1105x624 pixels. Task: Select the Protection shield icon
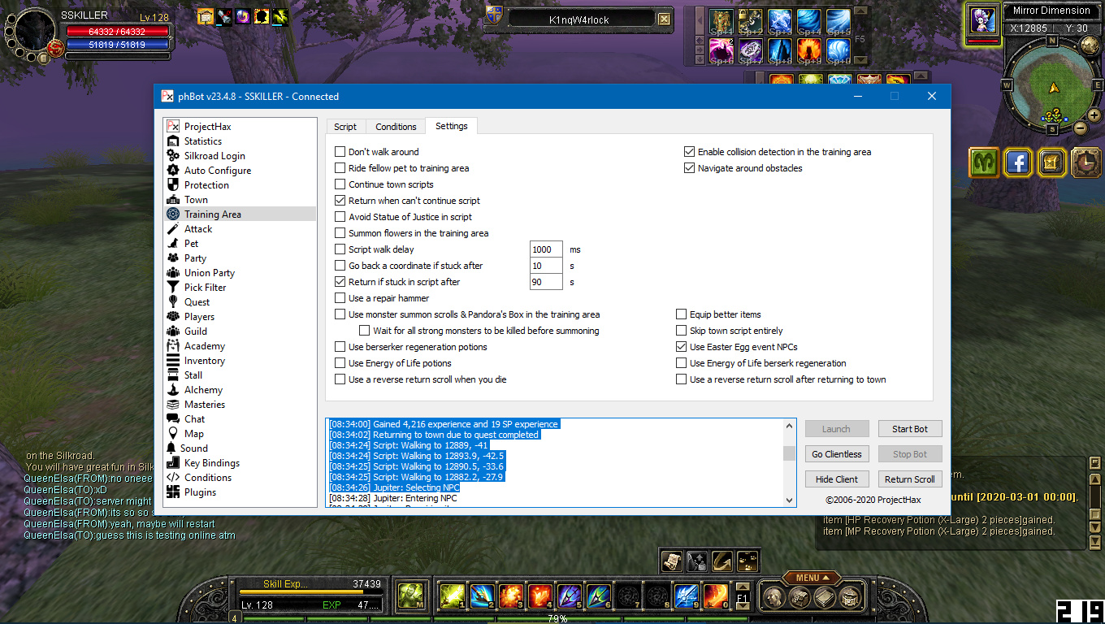(172, 185)
